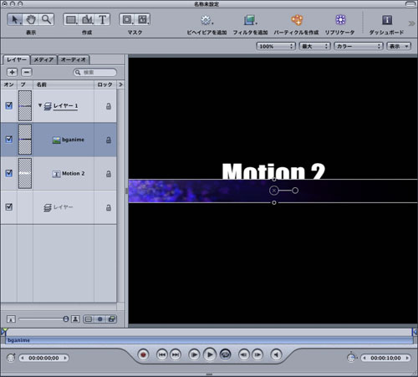Click the duration field 00:00:10;00
The height and width of the screenshot is (377, 418).
pyautogui.click(x=385, y=358)
